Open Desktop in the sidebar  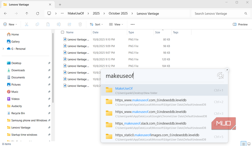coord(14,63)
